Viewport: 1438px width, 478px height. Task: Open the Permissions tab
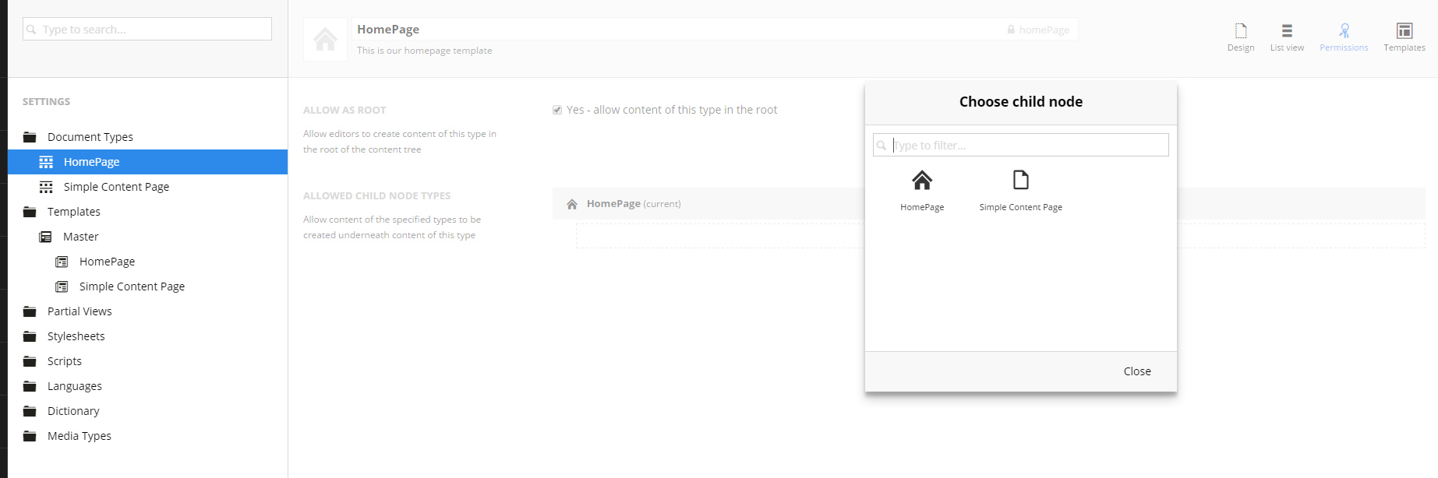1344,37
